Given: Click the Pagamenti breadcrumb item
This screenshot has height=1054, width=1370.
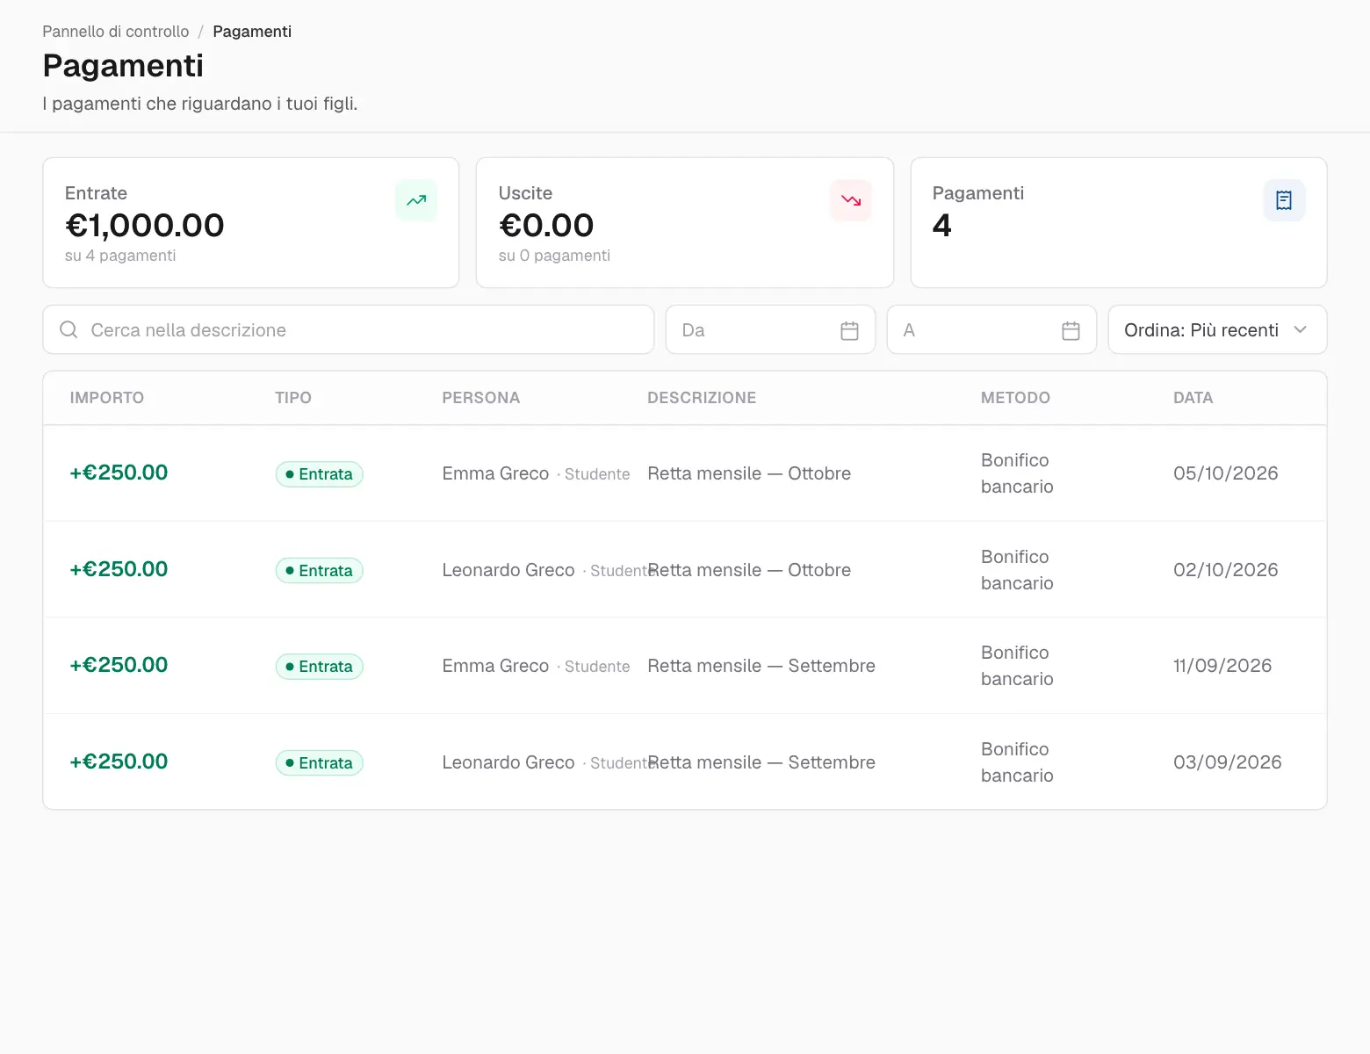Looking at the screenshot, I should coord(252,32).
